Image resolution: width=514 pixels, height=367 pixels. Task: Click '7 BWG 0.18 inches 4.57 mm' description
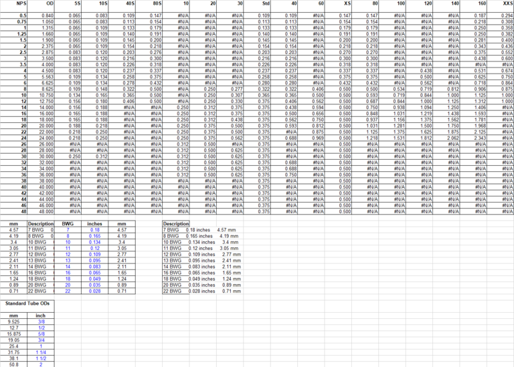199,230
